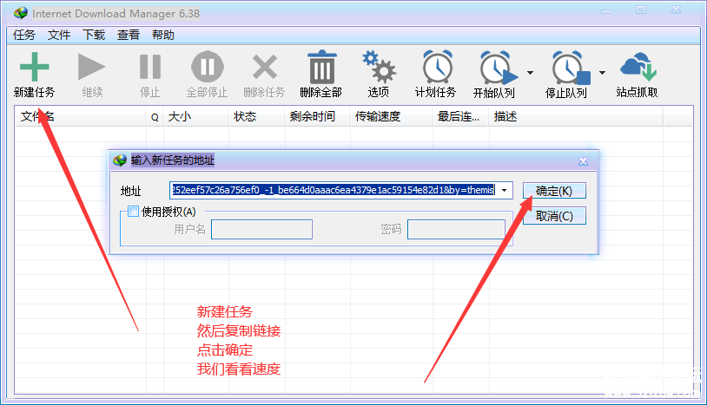
Task: Click IDM logo in main title bar
Action: click(x=21, y=13)
